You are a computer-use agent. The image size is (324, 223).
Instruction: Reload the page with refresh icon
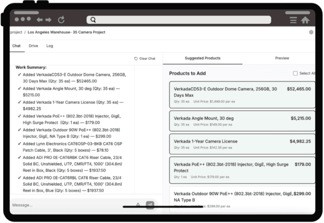61,19
